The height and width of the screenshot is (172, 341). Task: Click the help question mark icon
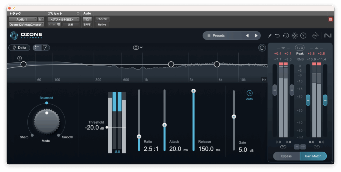pos(303,36)
